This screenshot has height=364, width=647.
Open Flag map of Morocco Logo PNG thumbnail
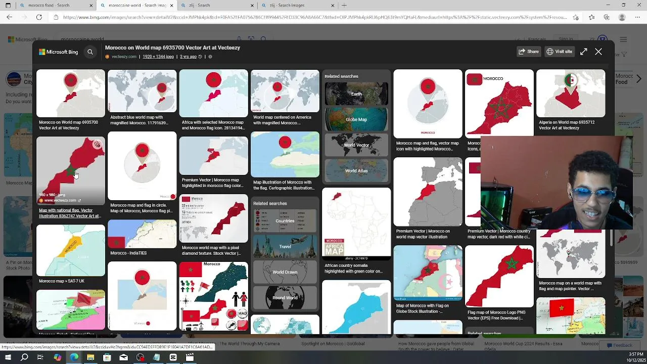[x=499, y=277]
